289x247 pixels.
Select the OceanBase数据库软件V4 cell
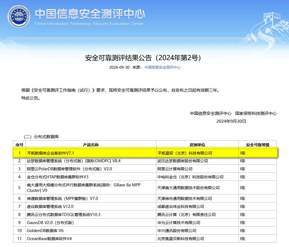91,238
